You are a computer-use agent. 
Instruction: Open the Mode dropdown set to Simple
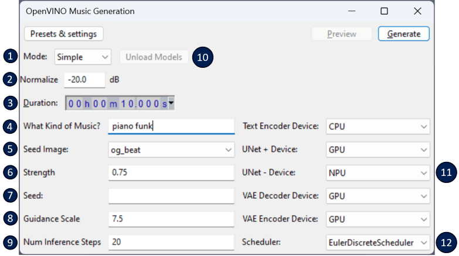[83, 57]
